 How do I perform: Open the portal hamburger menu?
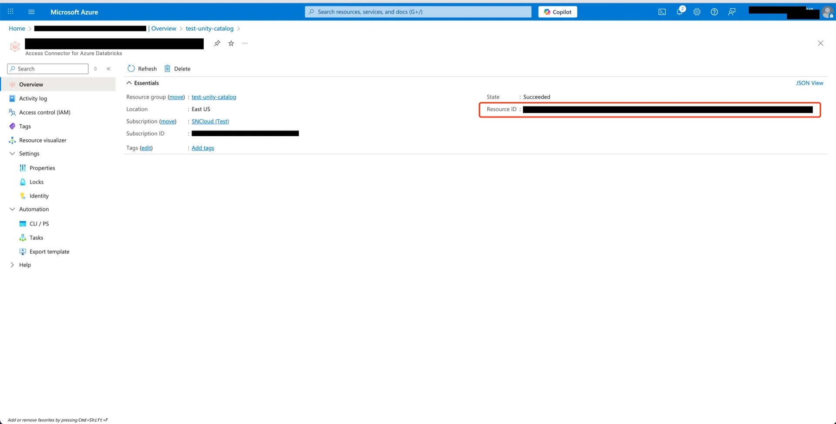(31, 12)
